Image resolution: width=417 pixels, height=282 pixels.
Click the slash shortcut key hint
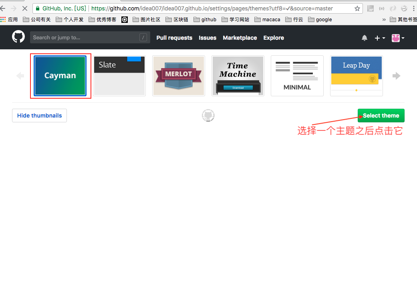143,38
